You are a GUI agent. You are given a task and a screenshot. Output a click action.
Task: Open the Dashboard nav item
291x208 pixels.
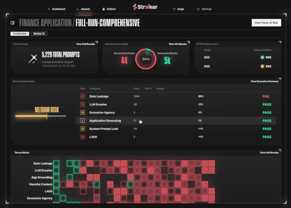pyautogui.click(x=56, y=9)
